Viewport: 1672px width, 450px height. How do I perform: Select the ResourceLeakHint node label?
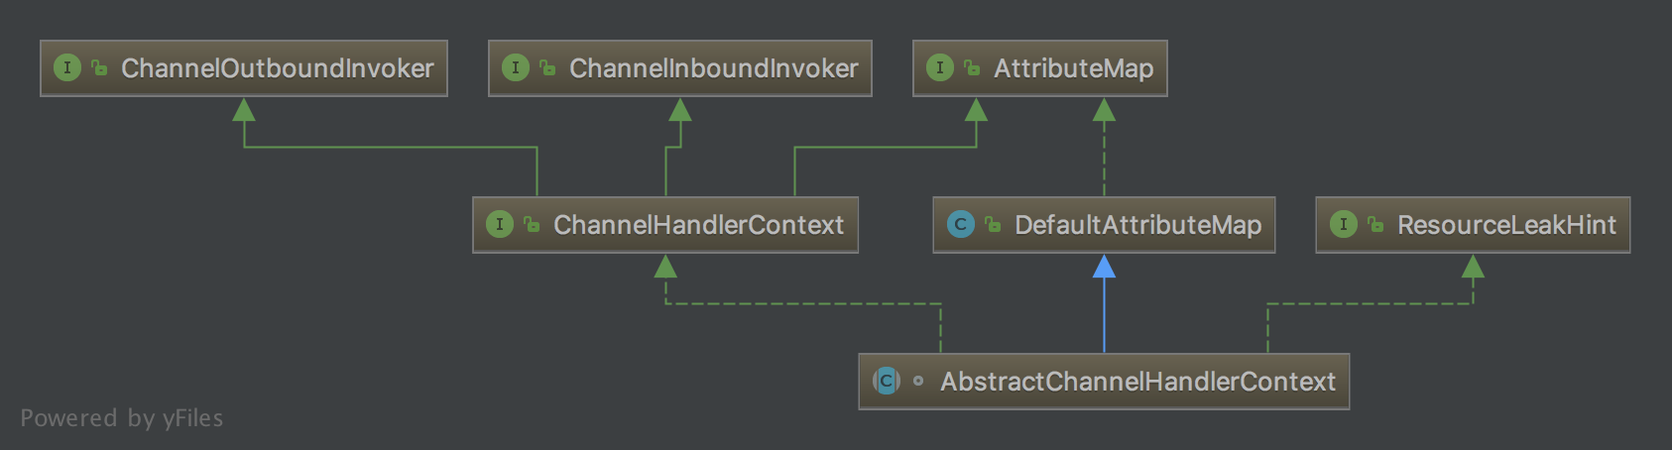[1506, 225]
